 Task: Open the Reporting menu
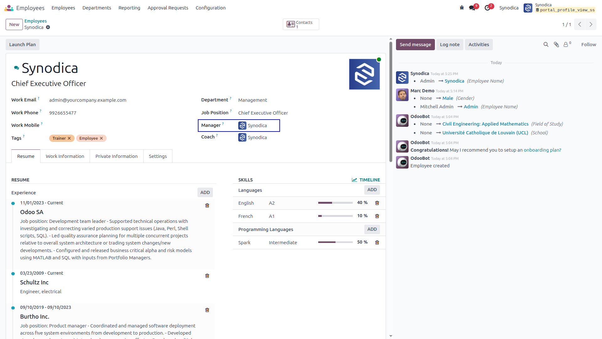point(129,8)
